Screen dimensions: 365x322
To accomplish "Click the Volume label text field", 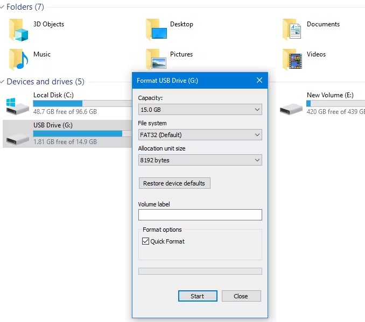I will point(200,215).
